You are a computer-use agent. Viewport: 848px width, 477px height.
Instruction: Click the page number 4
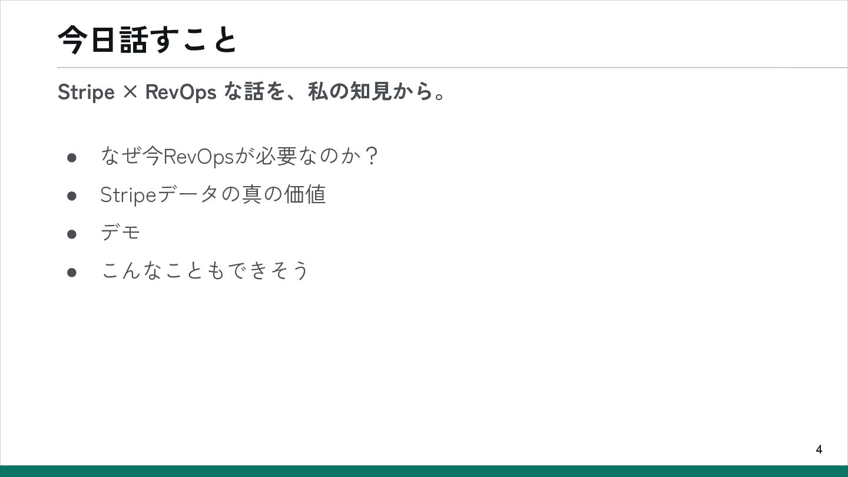[819, 450]
